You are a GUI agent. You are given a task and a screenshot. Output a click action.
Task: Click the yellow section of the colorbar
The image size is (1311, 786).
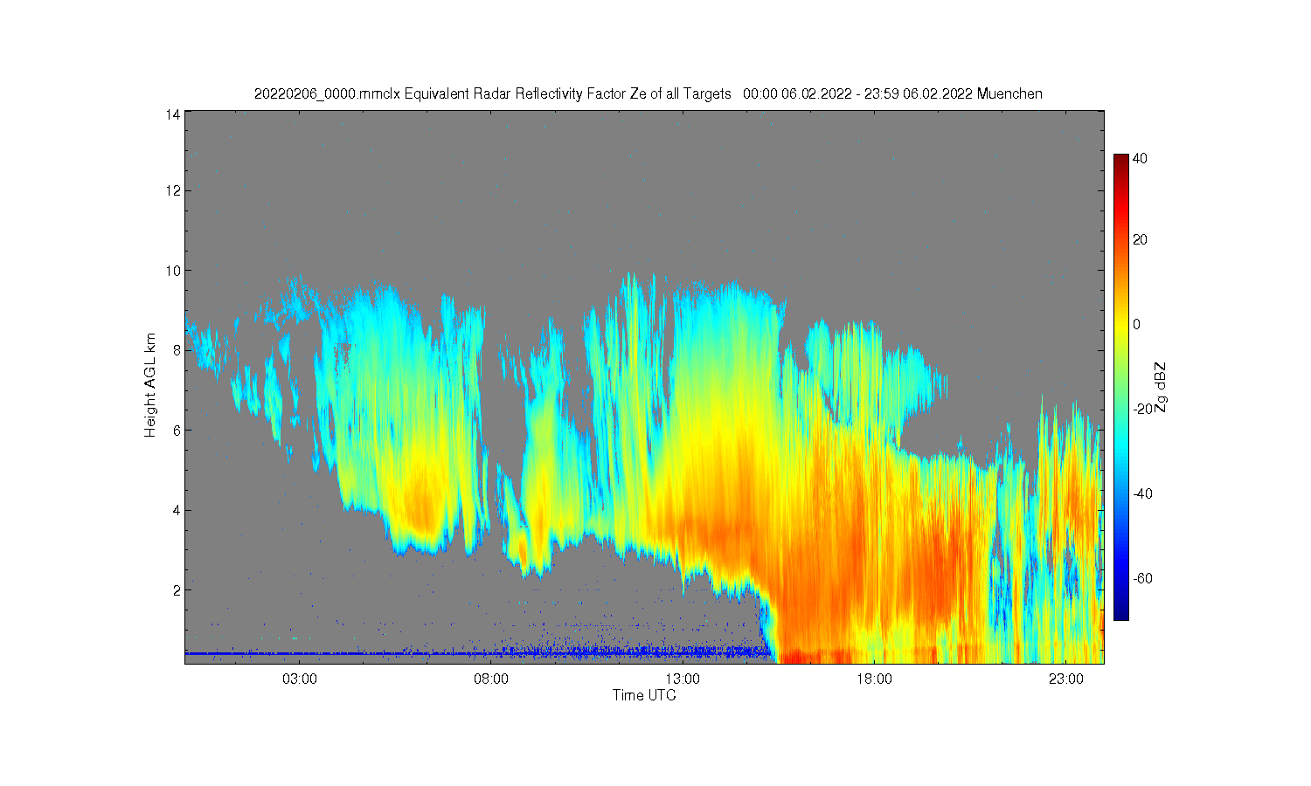pos(1120,325)
